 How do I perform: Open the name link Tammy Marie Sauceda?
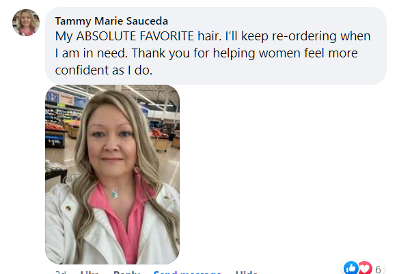[x=111, y=21]
